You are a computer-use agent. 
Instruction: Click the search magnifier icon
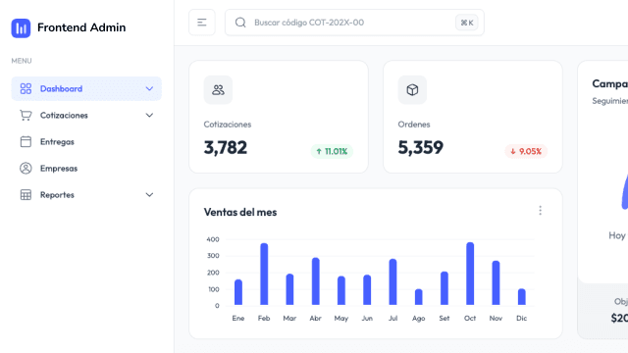point(240,23)
